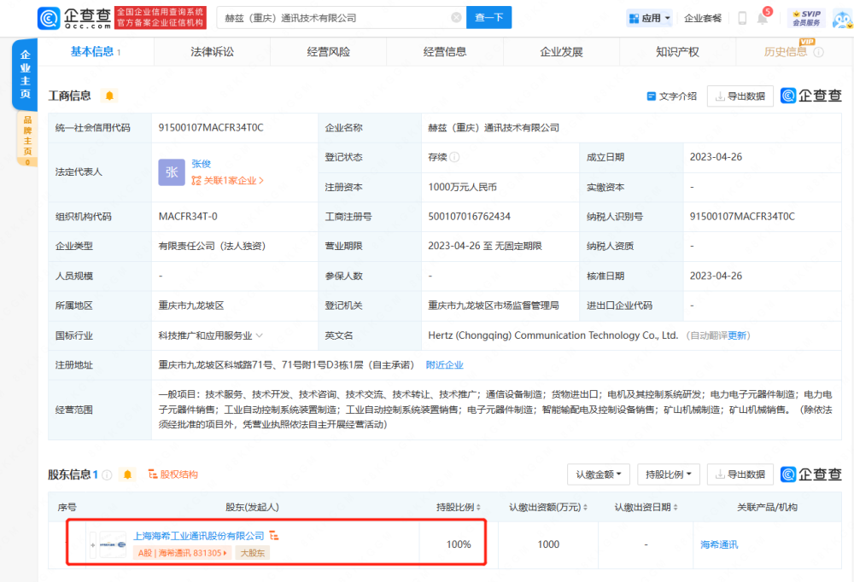Switch to 经营信息 tab
This screenshot has height=582, width=854.
pos(445,52)
